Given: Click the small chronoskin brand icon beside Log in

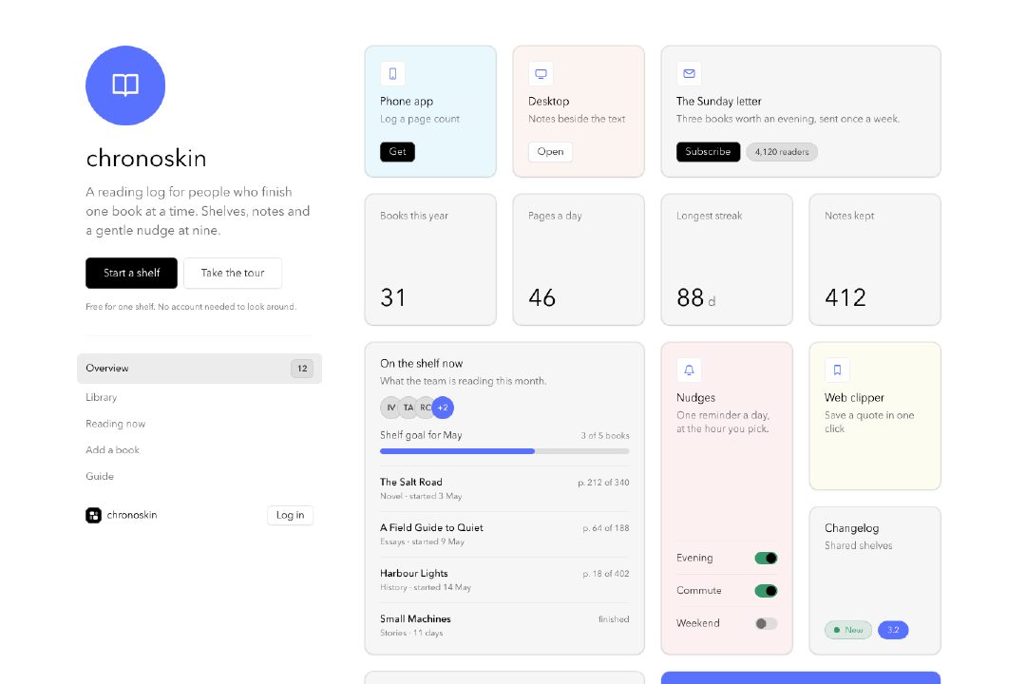Looking at the screenshot, I should [x=93, y=515].
